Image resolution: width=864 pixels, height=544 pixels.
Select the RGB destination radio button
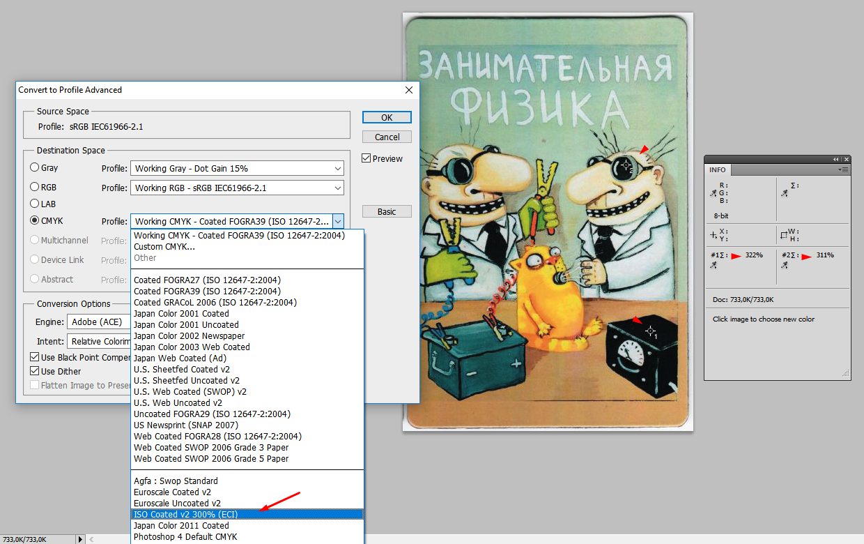(x=34, y=187)
